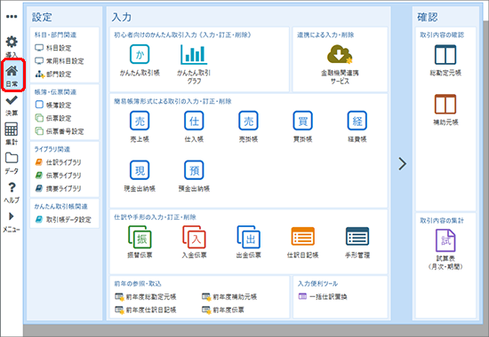Open the 経費帳 ledger
The image size is (489, 337).
357,121
